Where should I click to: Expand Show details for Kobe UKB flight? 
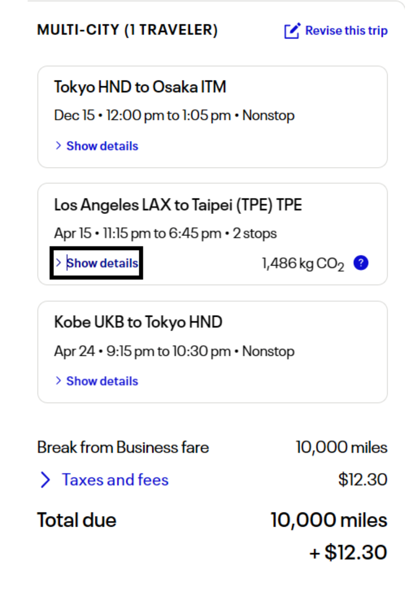[x=102, y=381]
